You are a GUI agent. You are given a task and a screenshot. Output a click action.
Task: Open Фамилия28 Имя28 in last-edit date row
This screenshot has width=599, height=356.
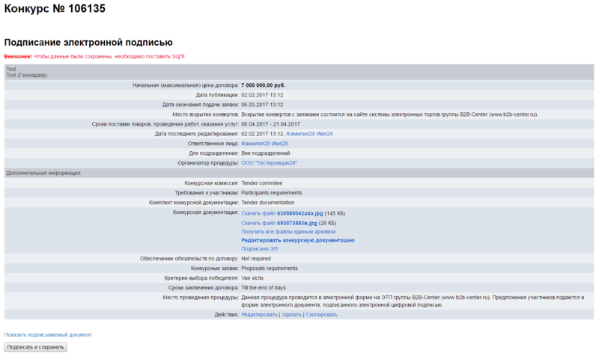[x=309, y=133]
